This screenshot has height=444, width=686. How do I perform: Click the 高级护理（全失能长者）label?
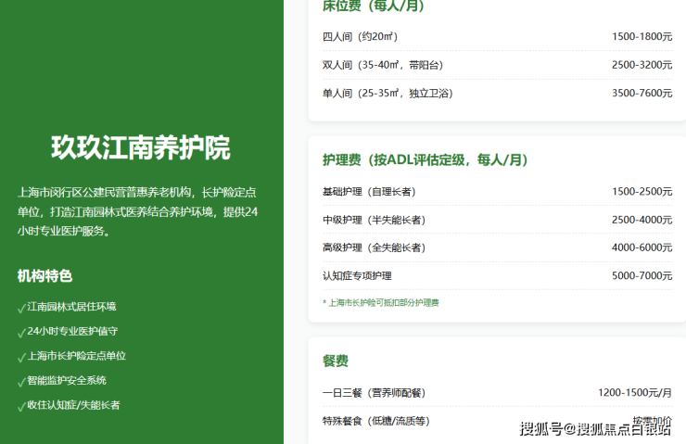(x=375, y=247)
